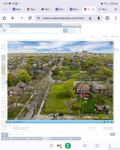Open the Results view

[x=115, y=37]
